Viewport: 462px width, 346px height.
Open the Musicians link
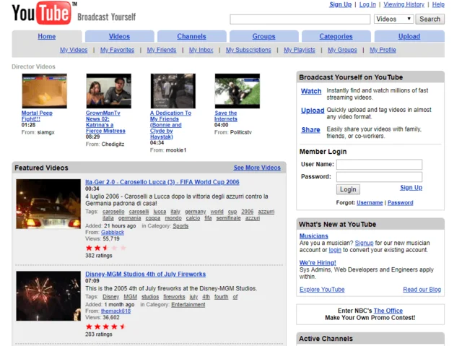pos(313,236)
